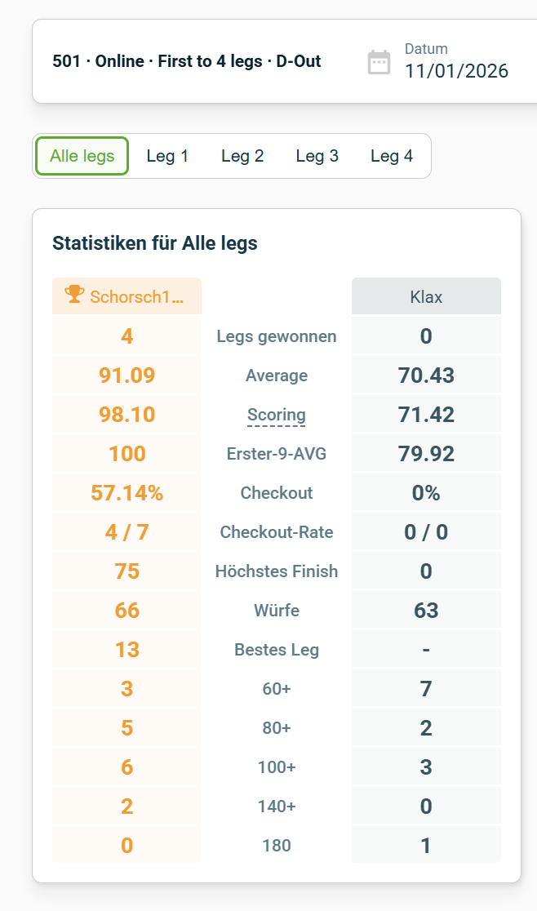
Task: Switch to the Leg 2 tab
Action: click(242, 155)
